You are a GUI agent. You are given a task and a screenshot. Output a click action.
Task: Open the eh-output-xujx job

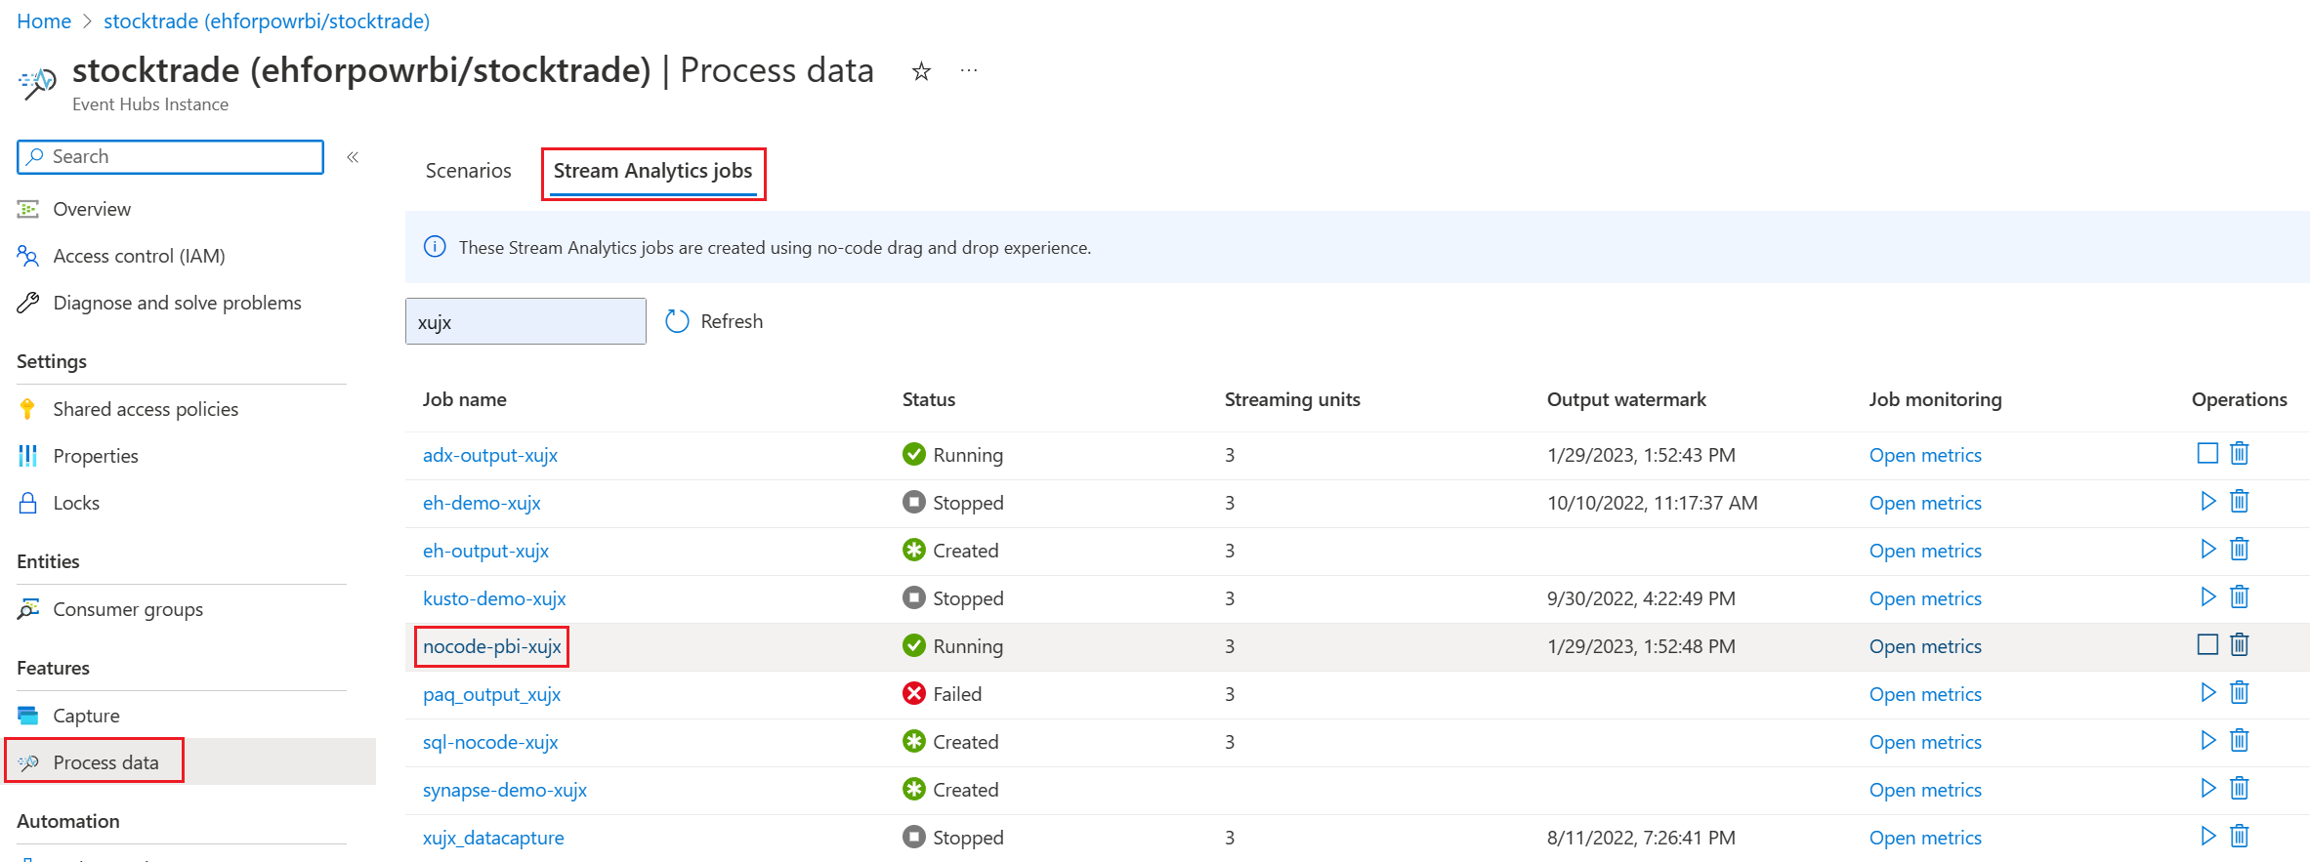pos(485,551)
